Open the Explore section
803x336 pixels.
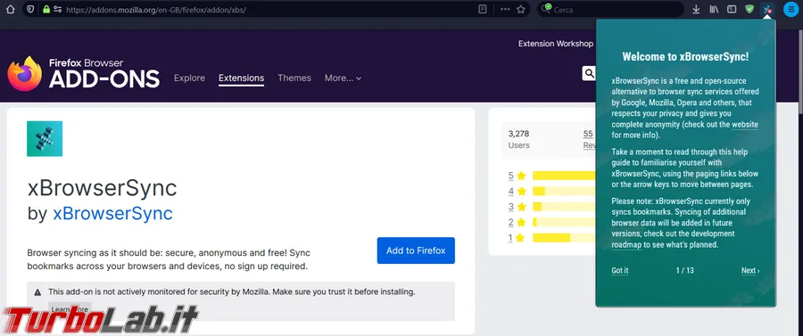tap(189, 78)
